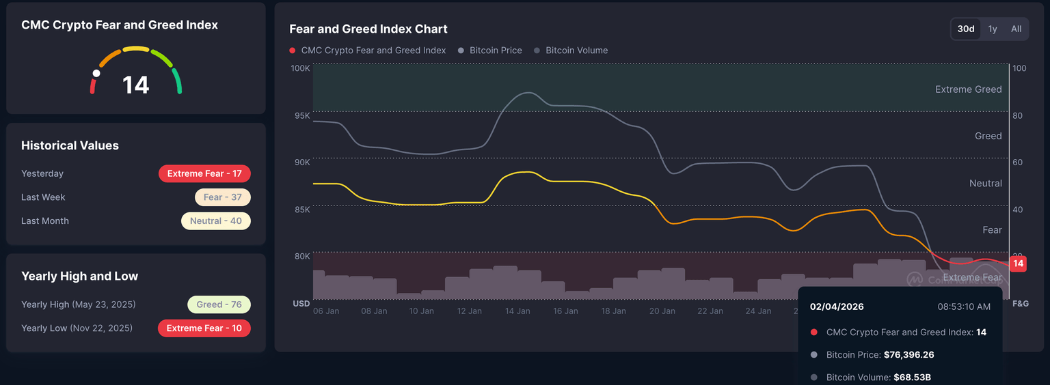Image resolution: width=1050 pixels, height=385 pixels.
Task: Click the Fear - 37 last week badge
Action: [222, 197]
